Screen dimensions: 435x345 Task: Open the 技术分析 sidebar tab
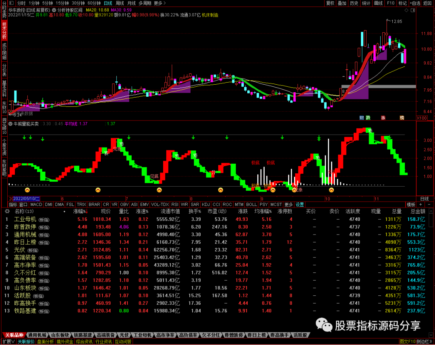click(x=4, y=31)
